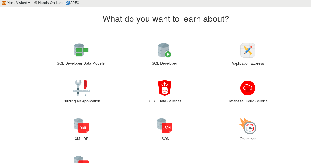This screenshot has height=163, width=311.
Task: Click the XML DB icon
Action: 81,126
